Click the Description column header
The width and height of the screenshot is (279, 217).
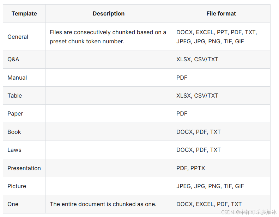[109, 14]
